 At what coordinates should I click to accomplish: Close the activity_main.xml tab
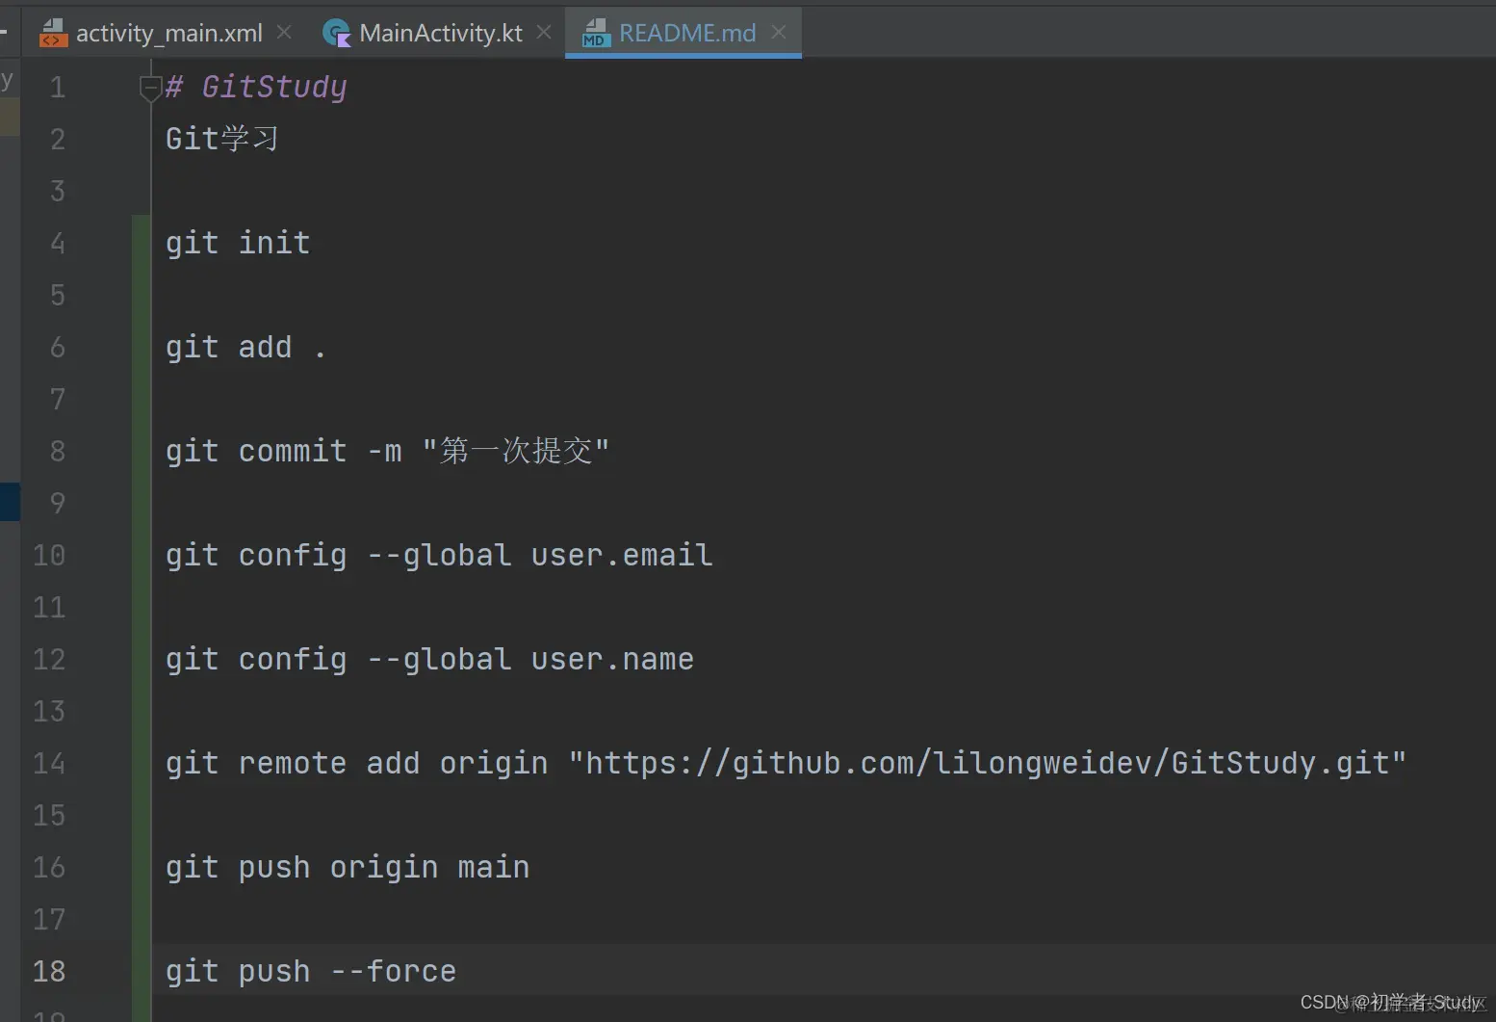[284, 33]
